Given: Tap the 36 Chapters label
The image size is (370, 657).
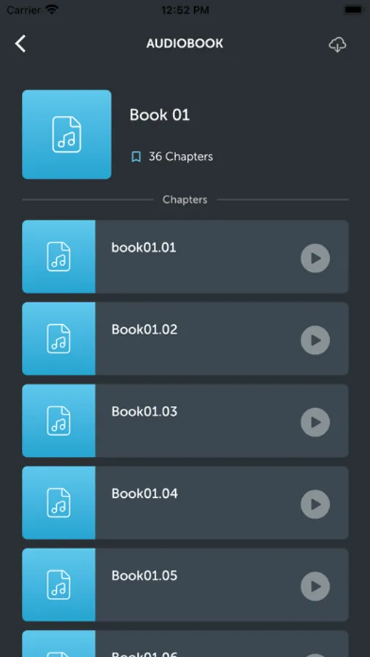Looking at the screenshot, I should (x=181, y=157).
